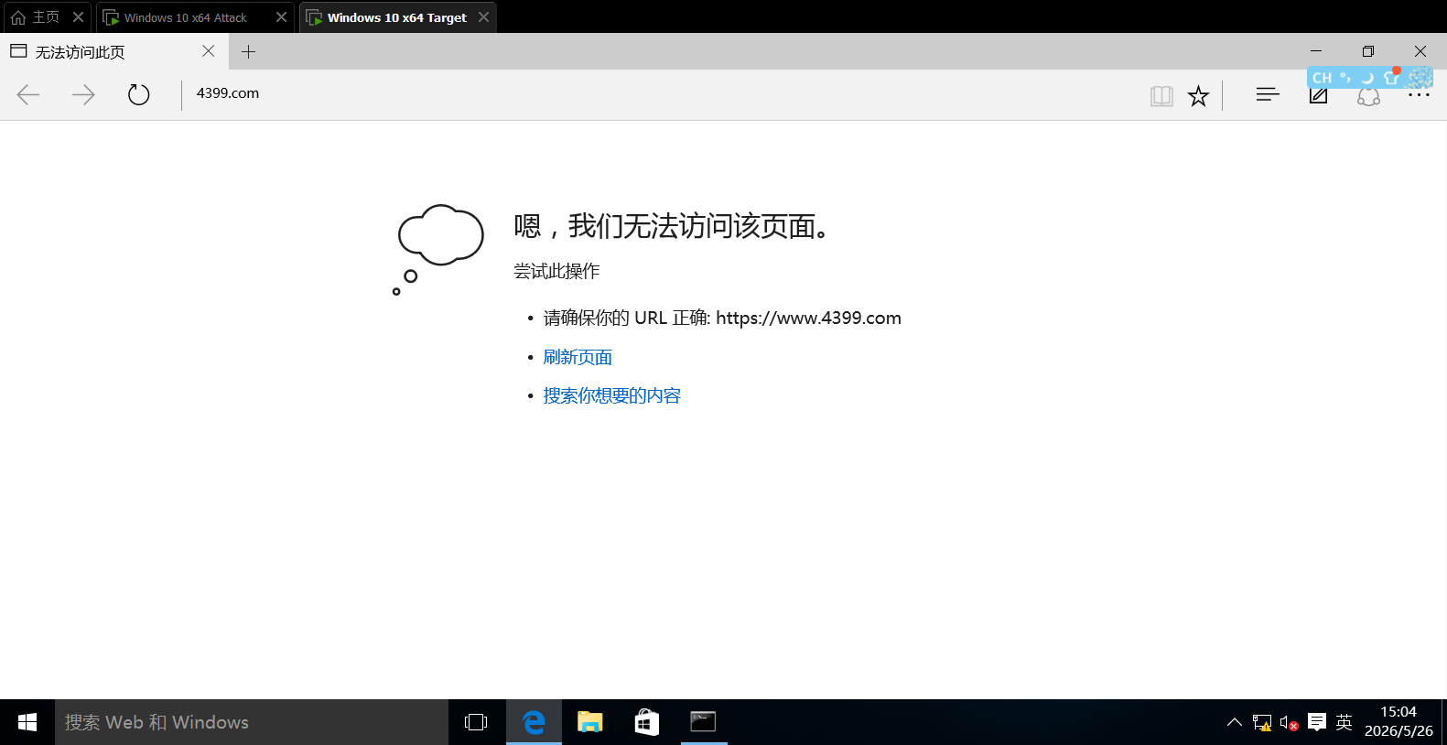Open the Windows Start menu
The height and width of the screenshot is (745, 1447).
click(27, 722)
